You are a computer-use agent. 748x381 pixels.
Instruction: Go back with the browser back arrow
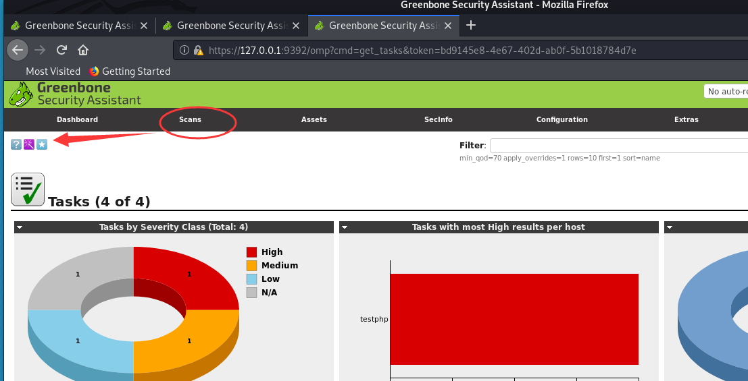pyautogui.click(x=18, y=50)
